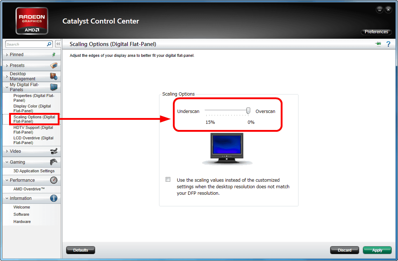This screenshot has height=261, width=398.
Task: Pin this page with the green pushpin icon
Action: pyautogui.click(x=378, y=44)
